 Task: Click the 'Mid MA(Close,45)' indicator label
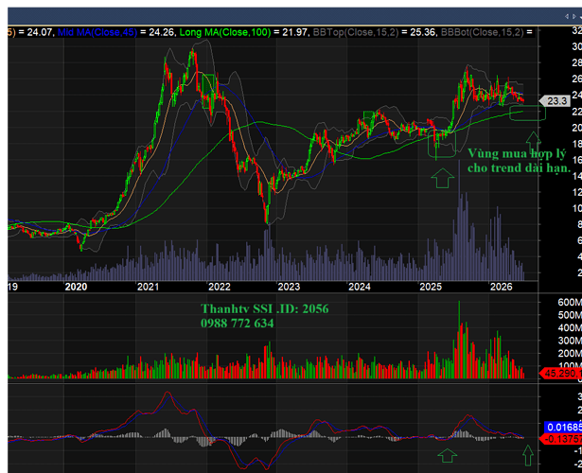[97, 32]
